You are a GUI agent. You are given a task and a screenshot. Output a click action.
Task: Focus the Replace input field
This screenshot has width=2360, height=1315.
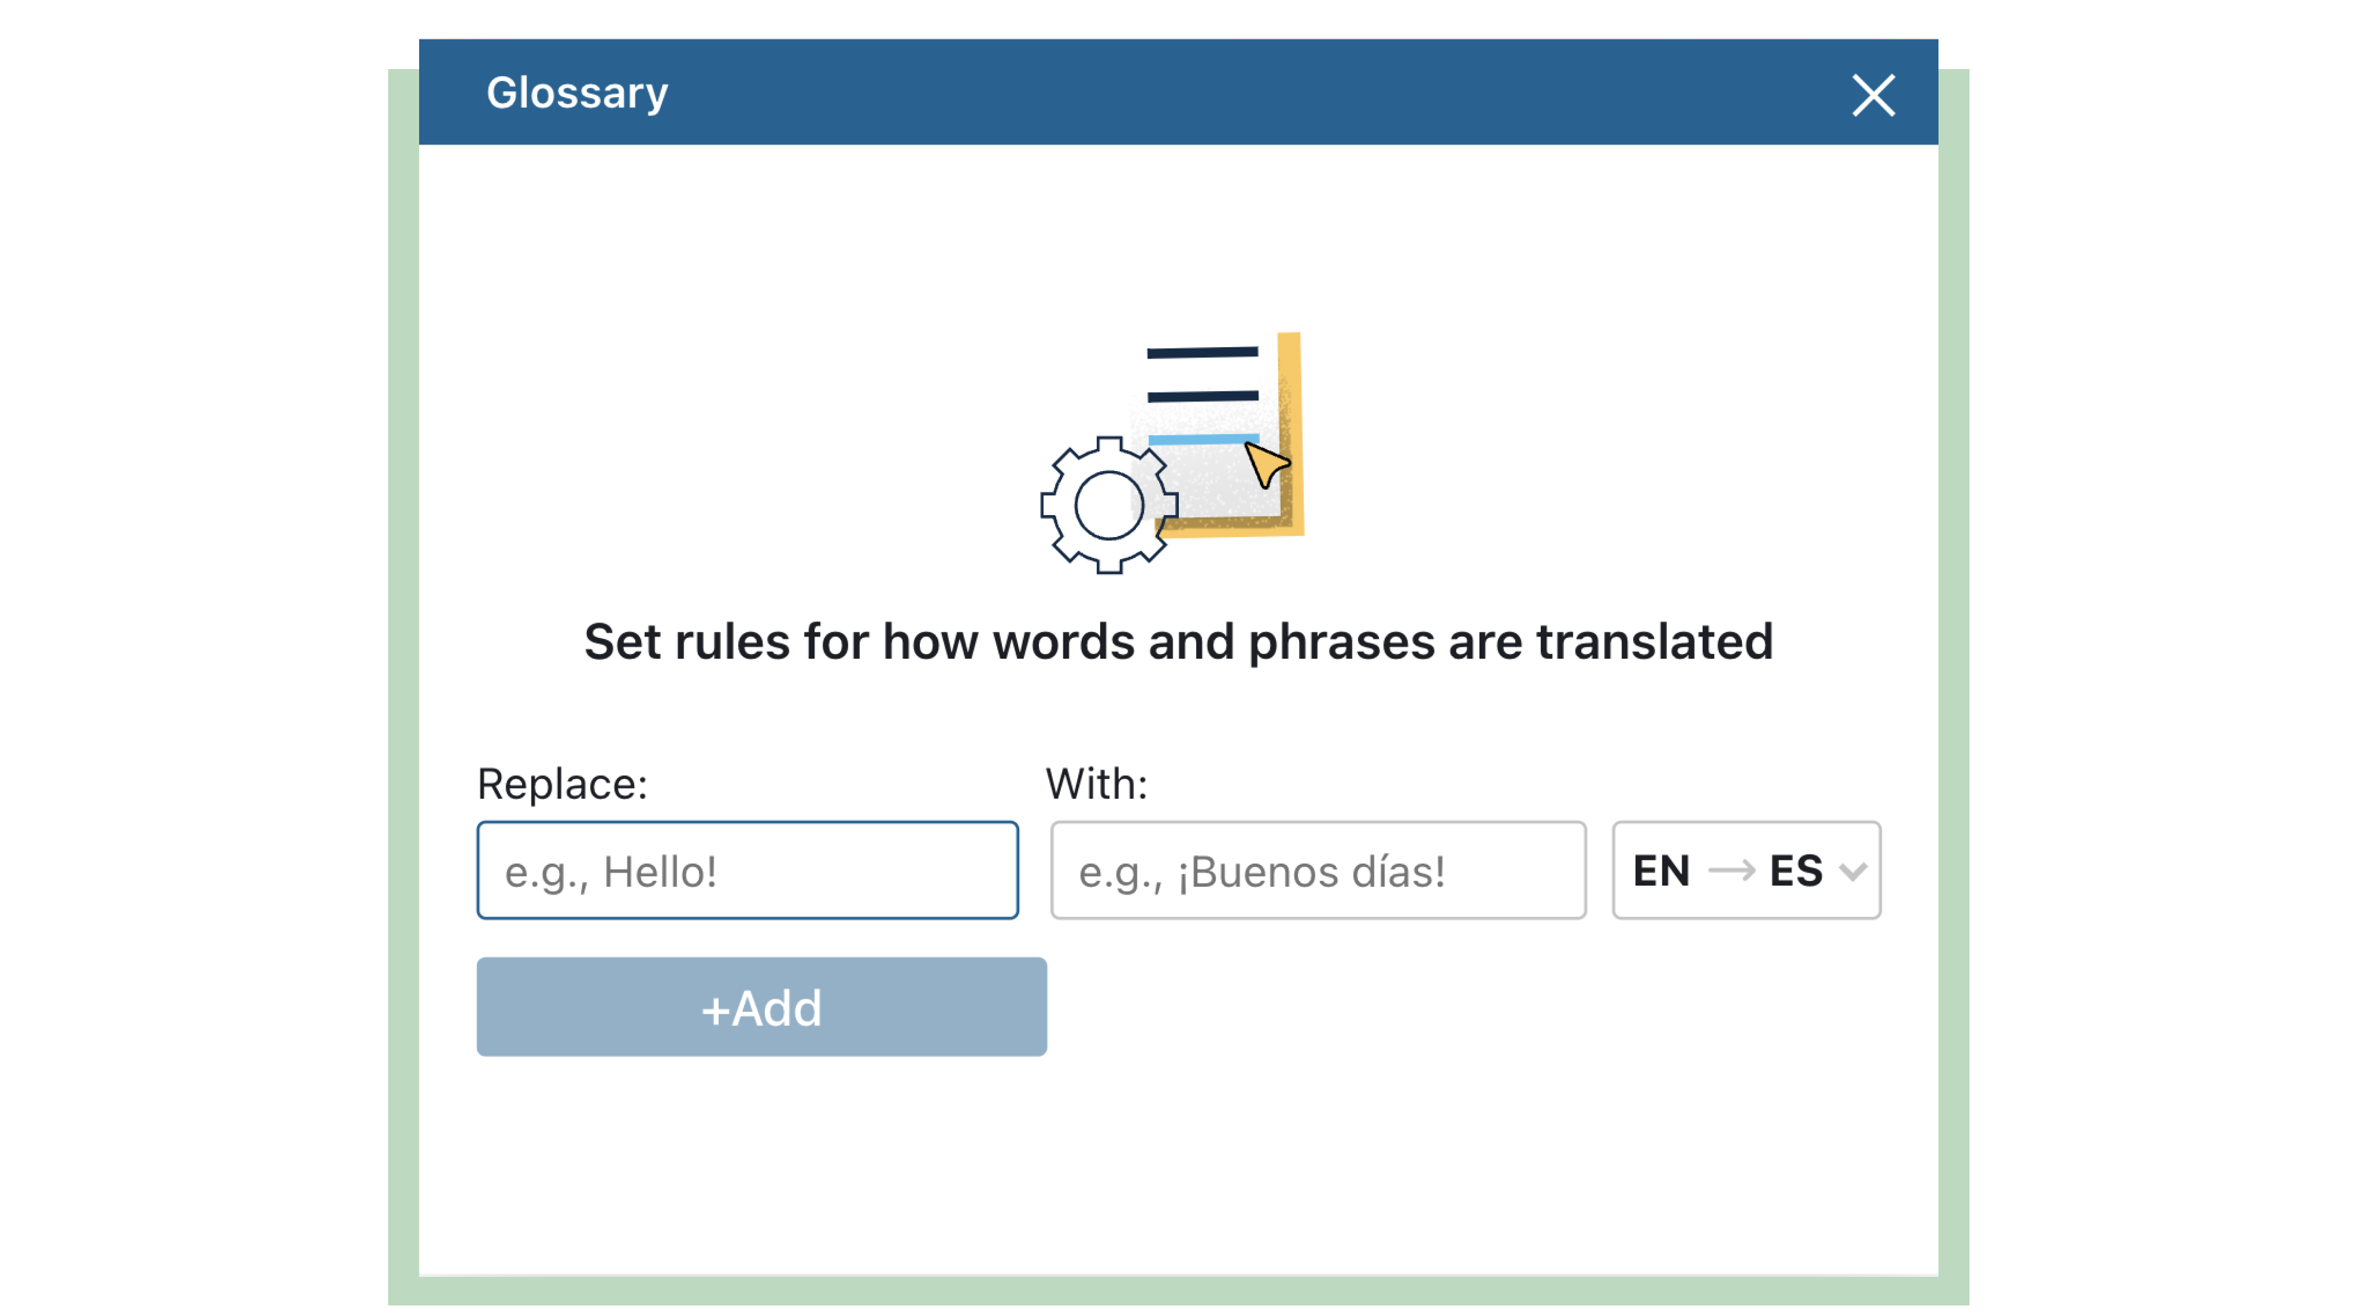[x=747, y=871]
